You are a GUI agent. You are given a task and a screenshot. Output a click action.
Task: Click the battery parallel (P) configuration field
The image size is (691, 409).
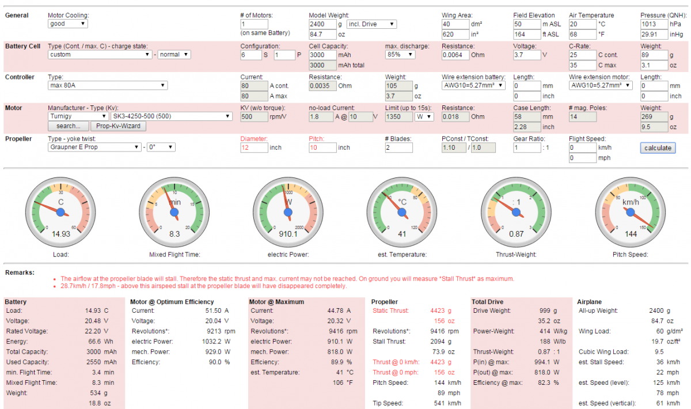pyautogui.click(x=284, y=55)
